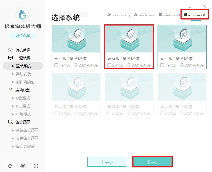Select U盘模式 in the sidebar
Viewport: 212px width, 172px height.
tap(23, 98)
